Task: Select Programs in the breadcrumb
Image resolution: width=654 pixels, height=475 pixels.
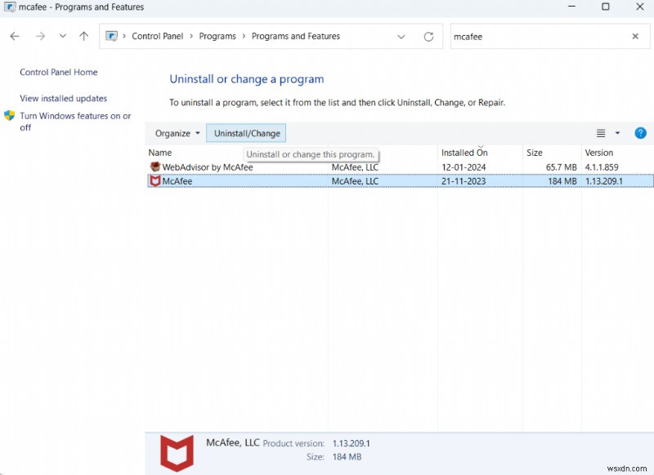Action: 217,36
